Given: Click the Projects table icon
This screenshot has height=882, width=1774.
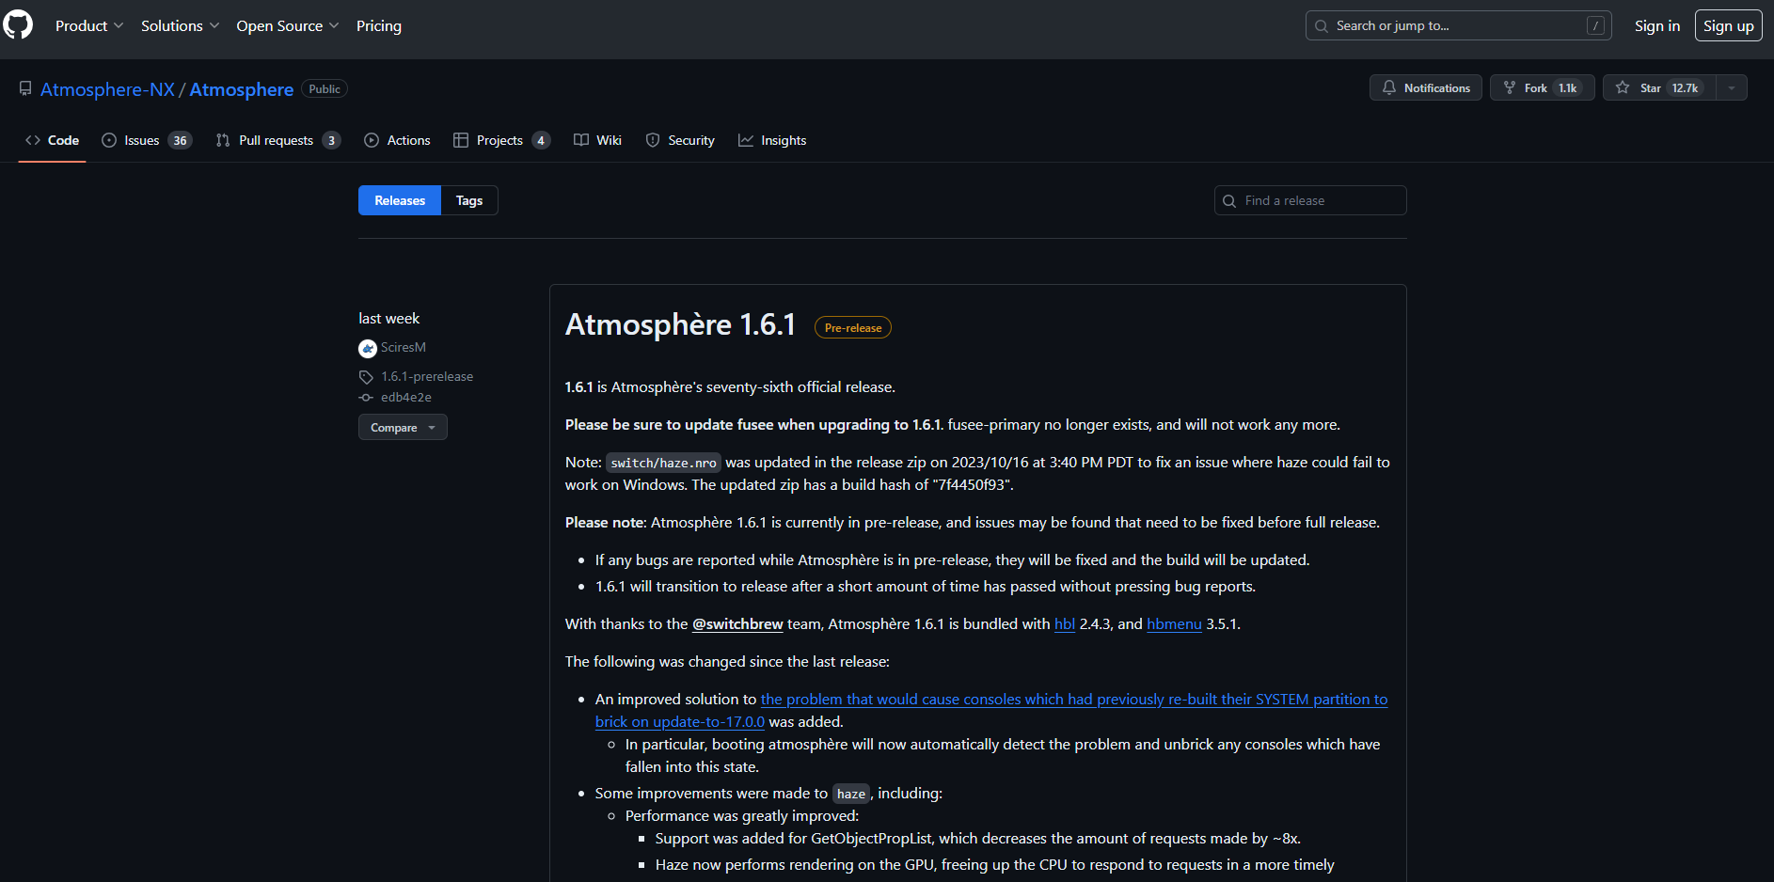Looking at the screenshot, I should coord(461,140).
